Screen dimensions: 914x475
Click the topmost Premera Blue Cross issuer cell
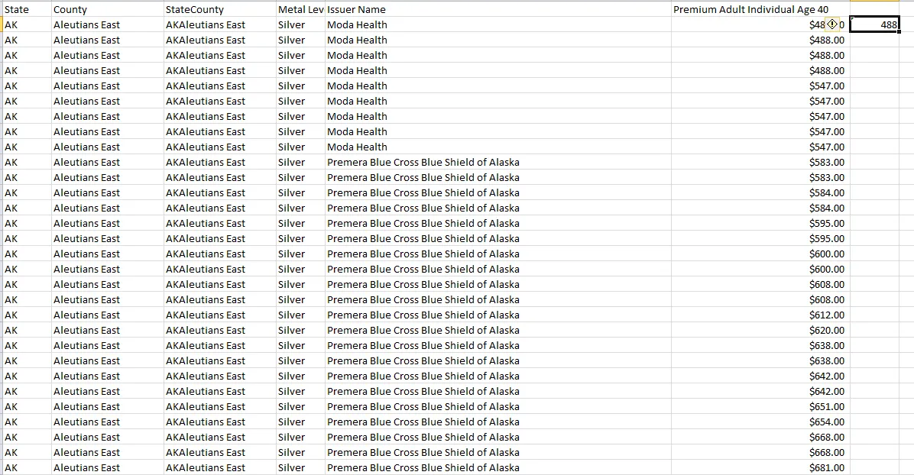423,162
